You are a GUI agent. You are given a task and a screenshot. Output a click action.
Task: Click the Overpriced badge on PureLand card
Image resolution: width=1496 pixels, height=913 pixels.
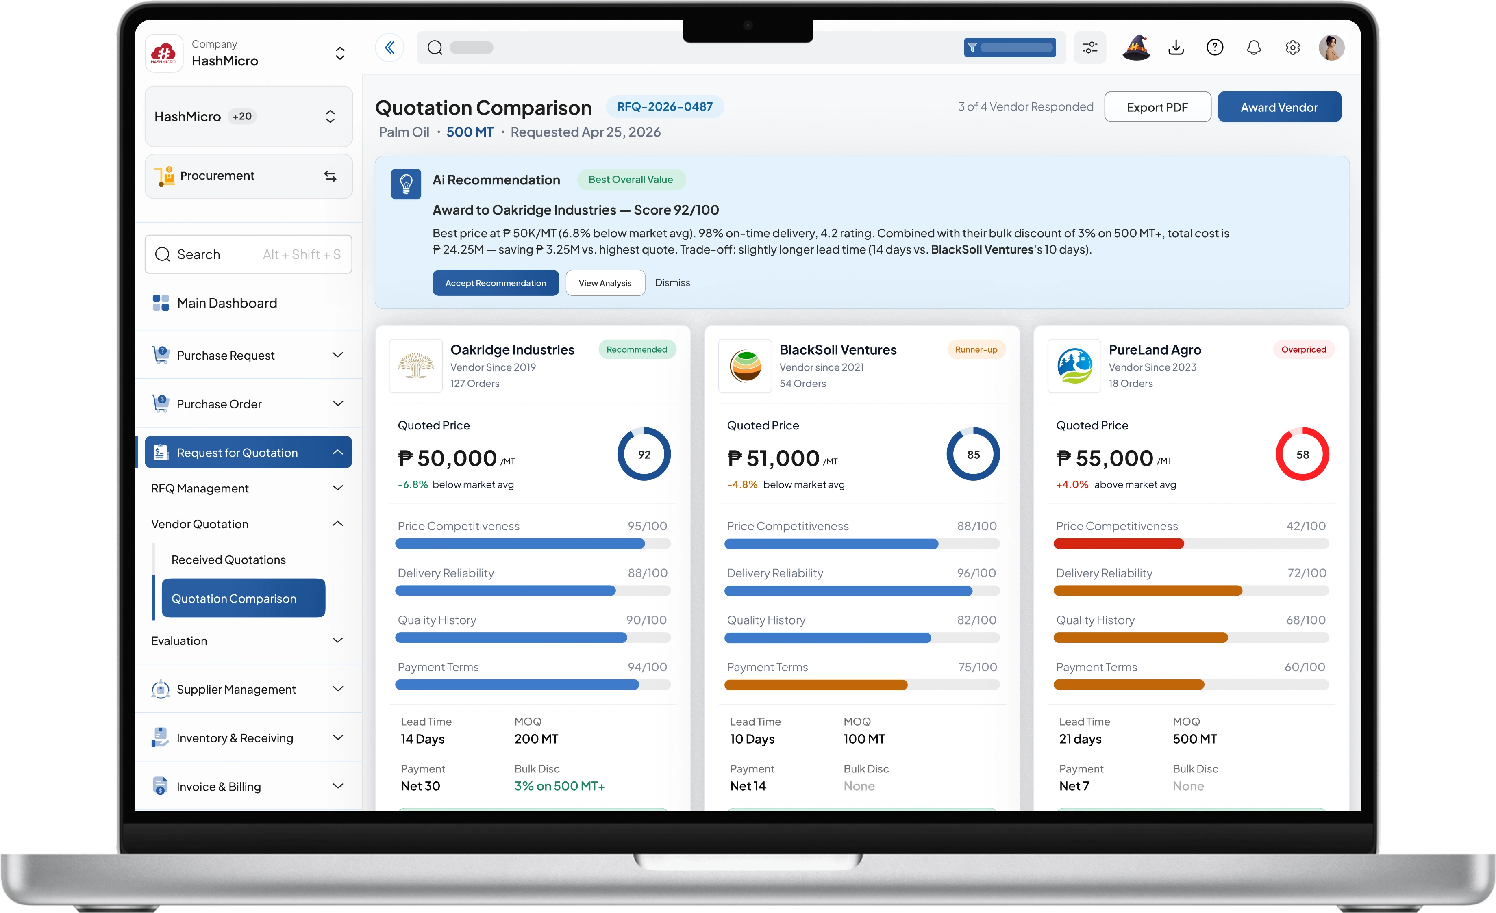click(1304, 349)
